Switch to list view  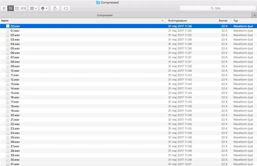11,8
